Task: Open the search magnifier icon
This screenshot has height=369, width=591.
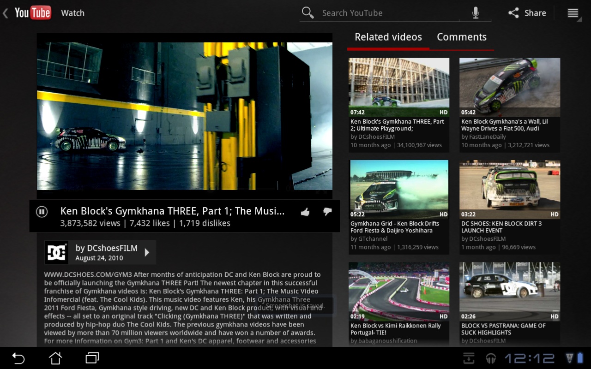Action: click(x=308, y=13)
